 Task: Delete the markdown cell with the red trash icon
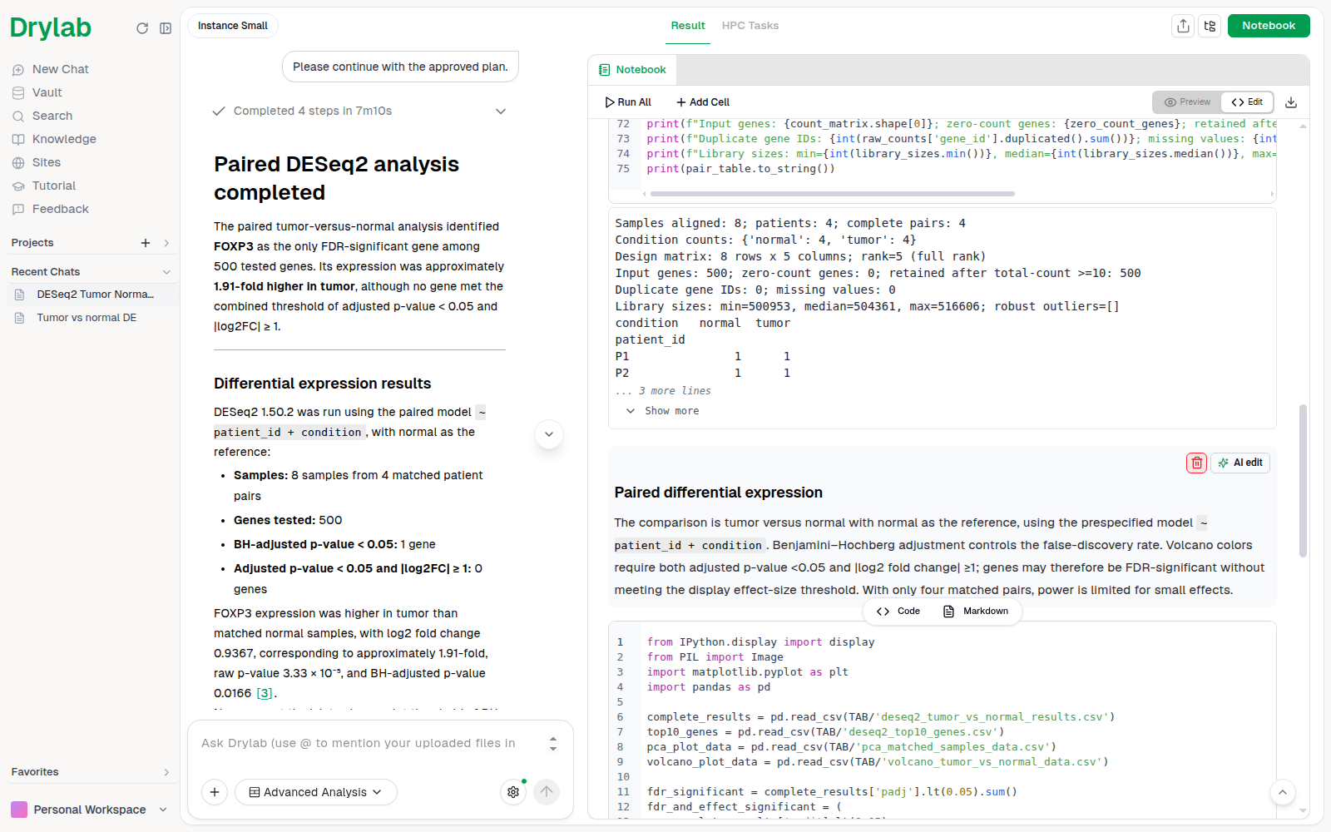(1196, 463)
